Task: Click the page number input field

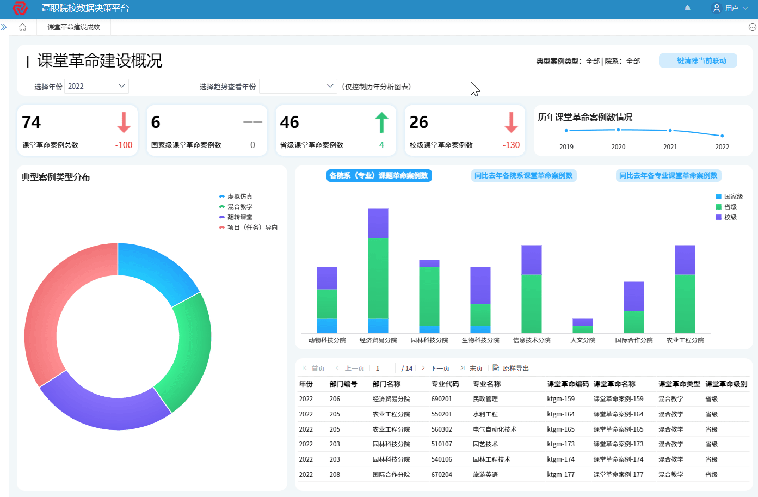Action: (384, 368)
